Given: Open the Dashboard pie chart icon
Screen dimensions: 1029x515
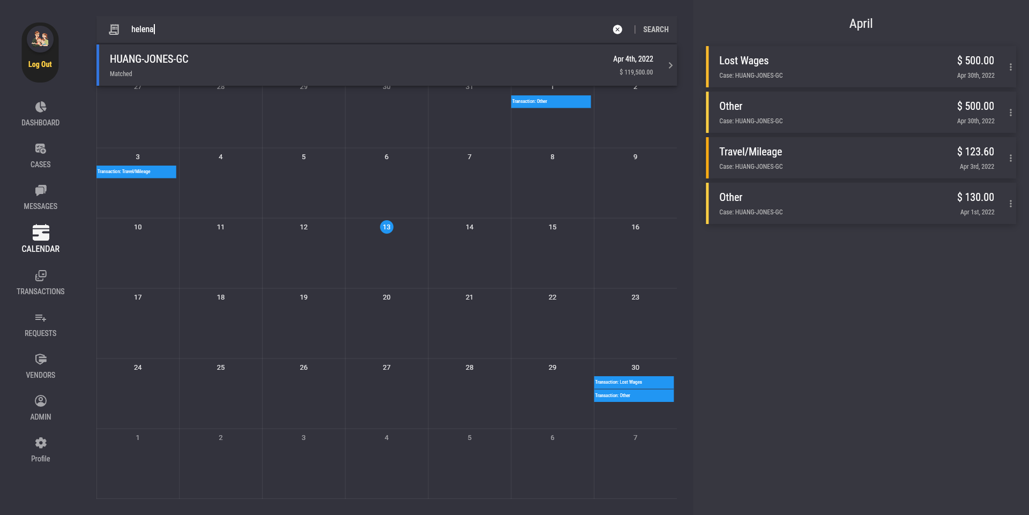Looking at the screenshot, I should click(41, 107).
